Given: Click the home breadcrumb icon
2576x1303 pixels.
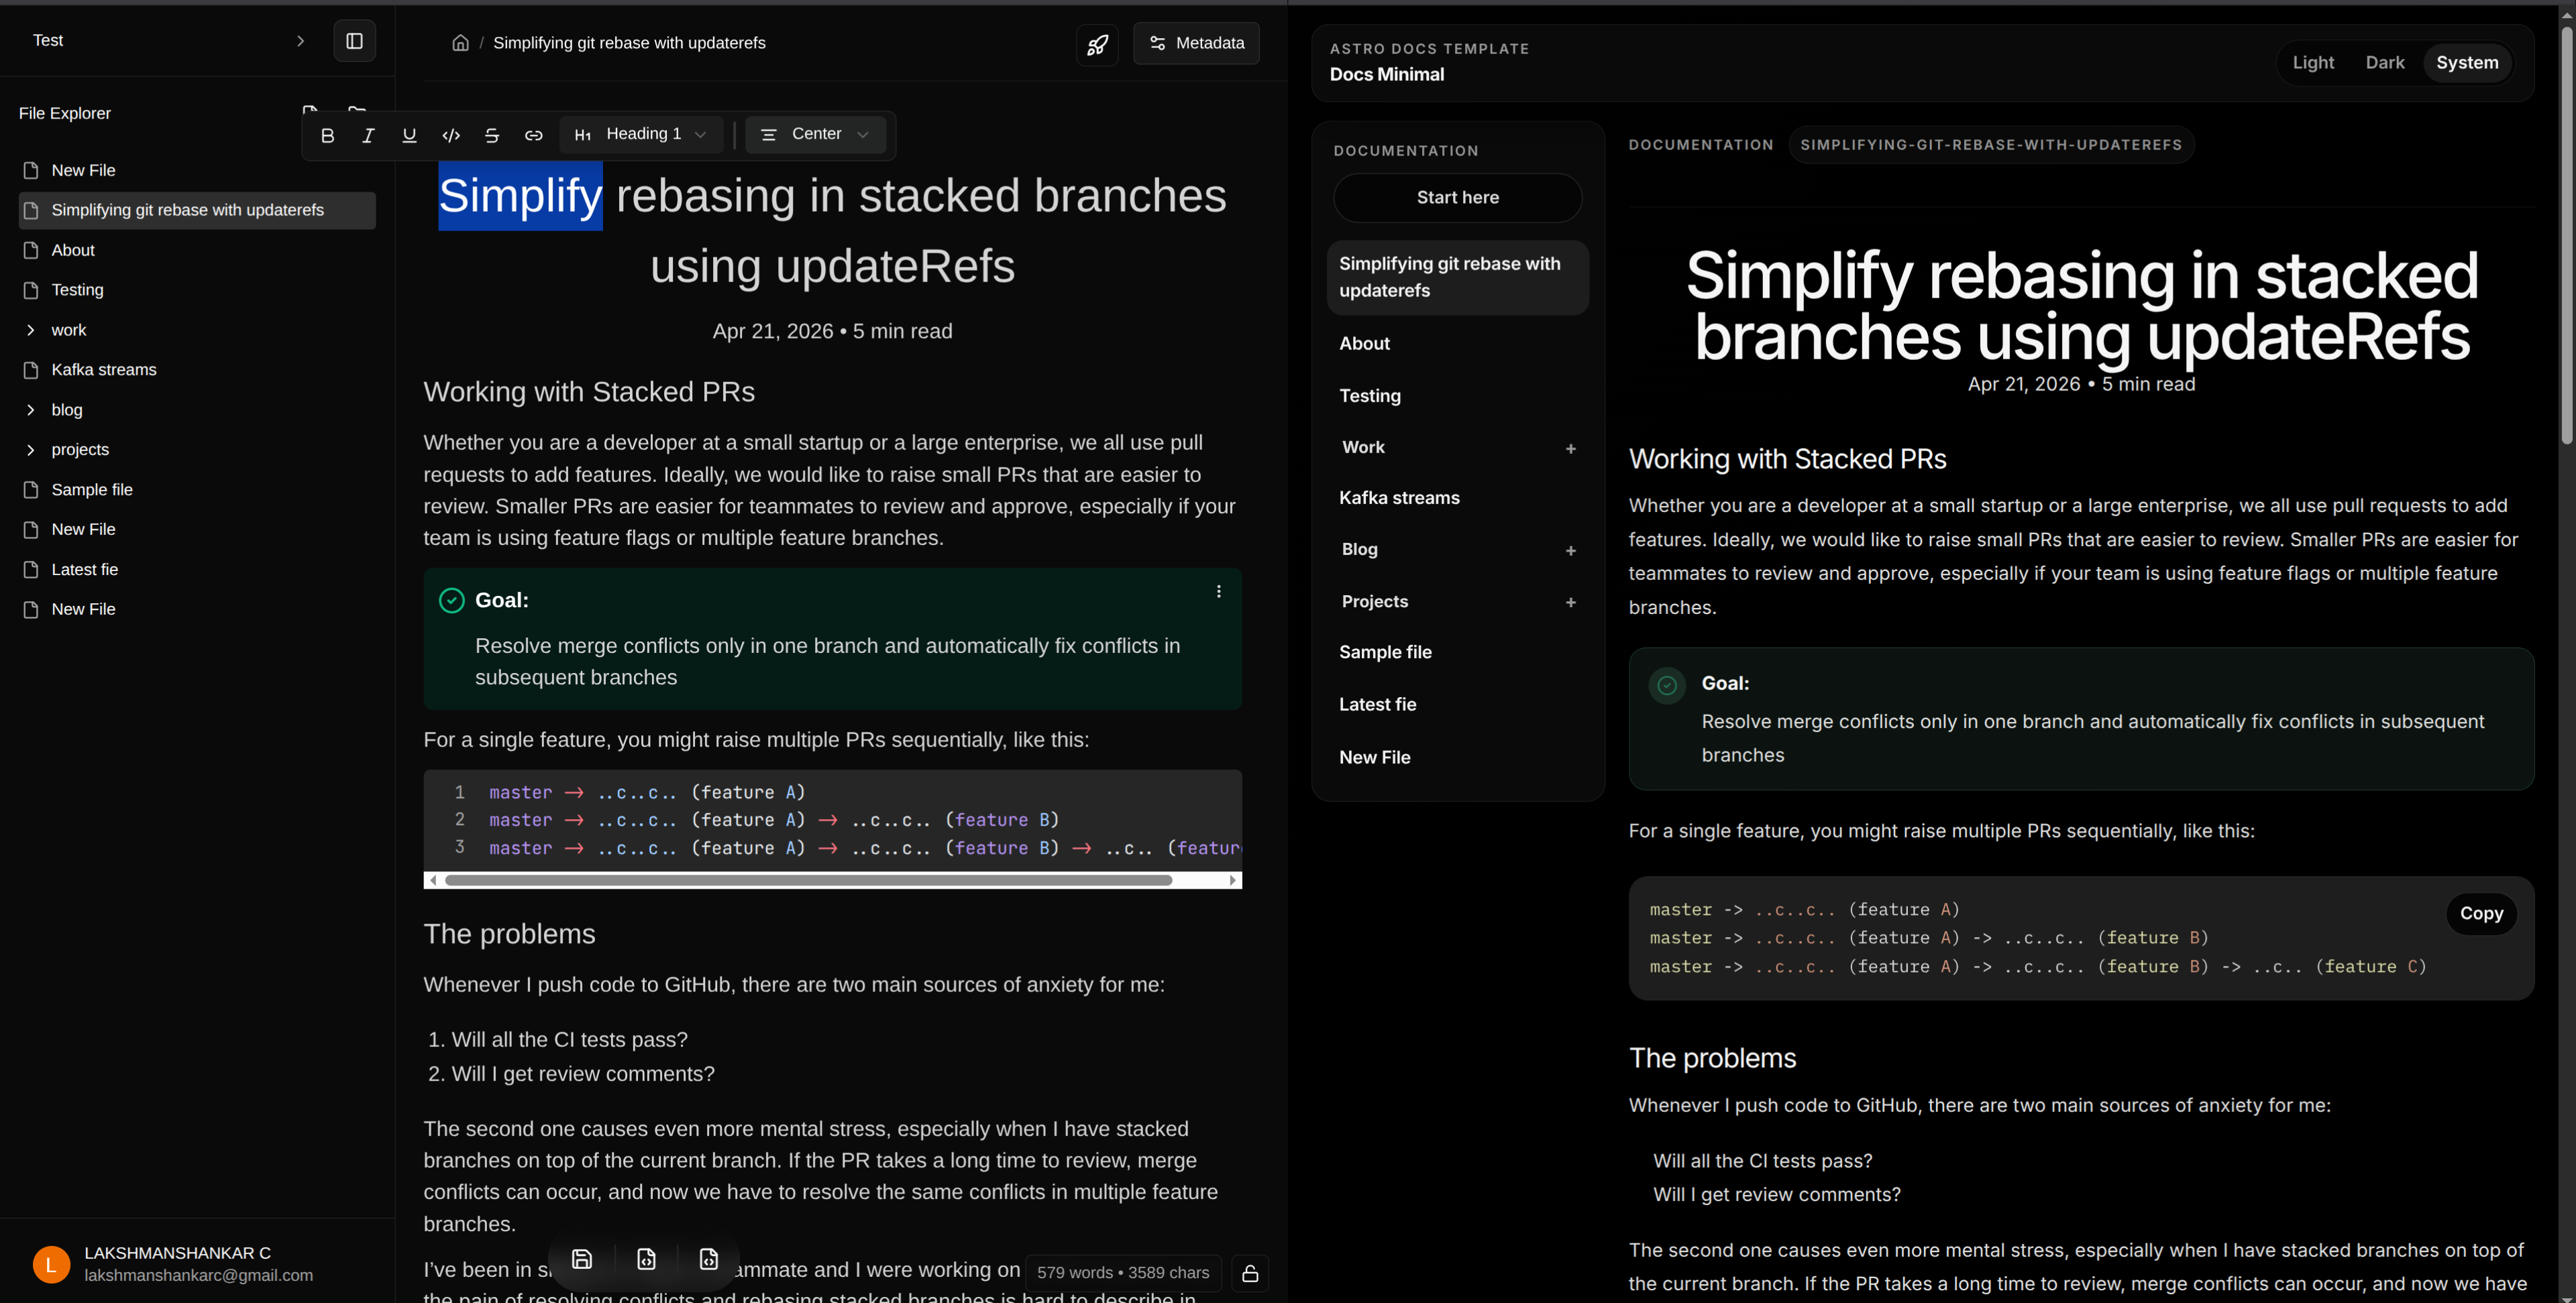Looking at the screenshot, I should coord(460,42).
